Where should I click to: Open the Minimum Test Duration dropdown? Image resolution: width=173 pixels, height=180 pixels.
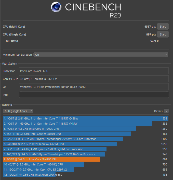(x=101, y=55)
